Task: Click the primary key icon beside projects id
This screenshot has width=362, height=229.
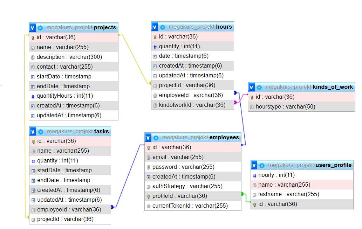Action: point(32,37)
